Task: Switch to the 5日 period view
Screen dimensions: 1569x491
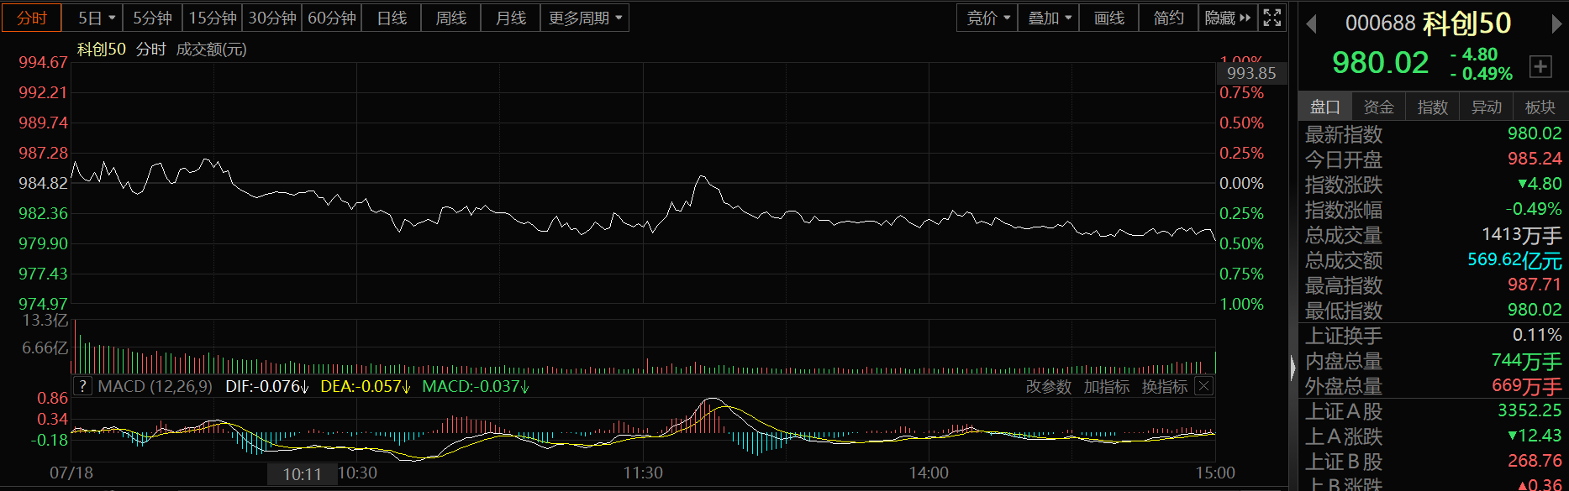Action: click(x=90, y=18)
